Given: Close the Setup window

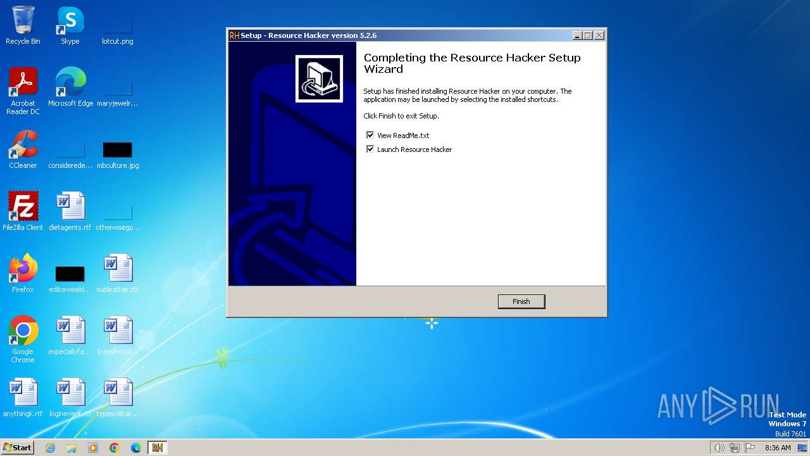Looking at the screenshot, I should coord(599,35).
